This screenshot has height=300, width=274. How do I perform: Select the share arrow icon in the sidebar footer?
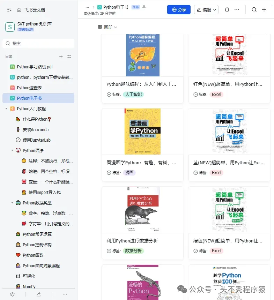pos(39,294)
